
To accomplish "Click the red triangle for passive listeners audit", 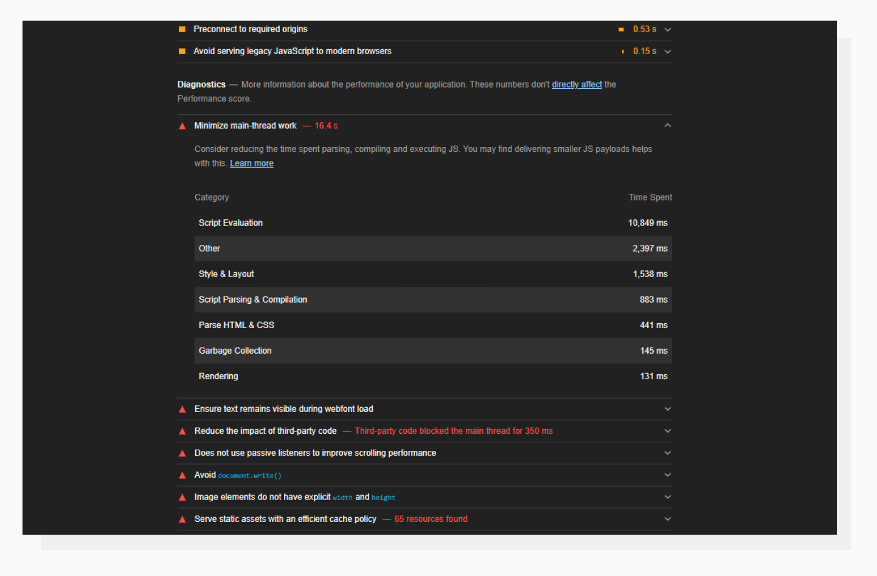I will coord(182,453).
